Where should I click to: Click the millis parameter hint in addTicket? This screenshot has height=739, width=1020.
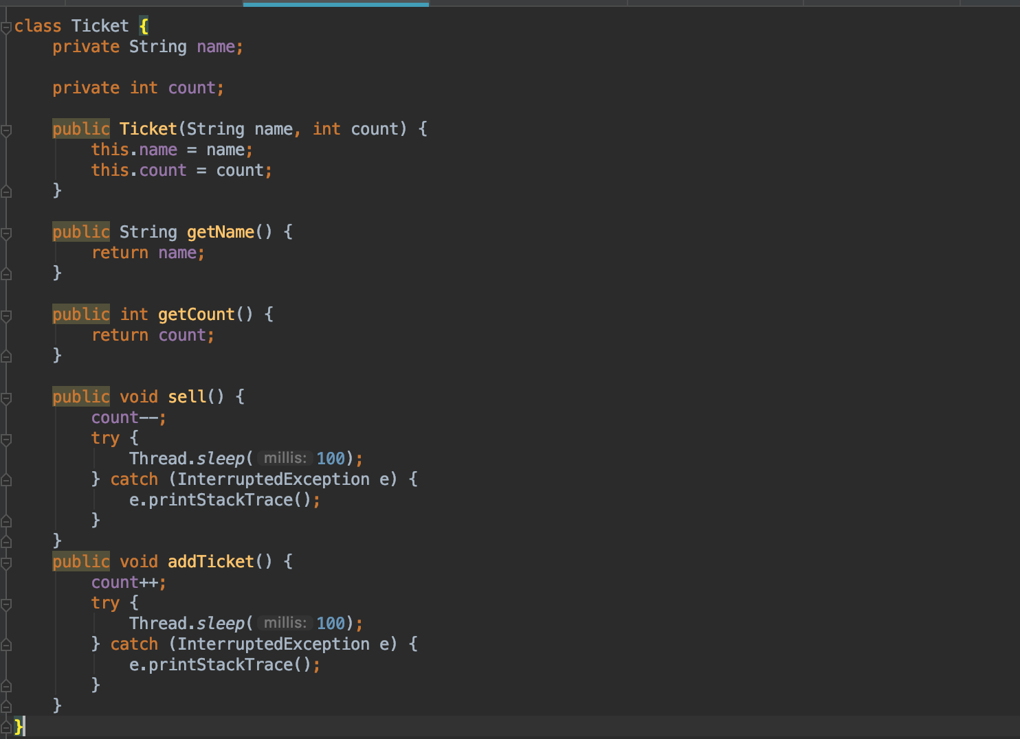(x=285, y=623)
